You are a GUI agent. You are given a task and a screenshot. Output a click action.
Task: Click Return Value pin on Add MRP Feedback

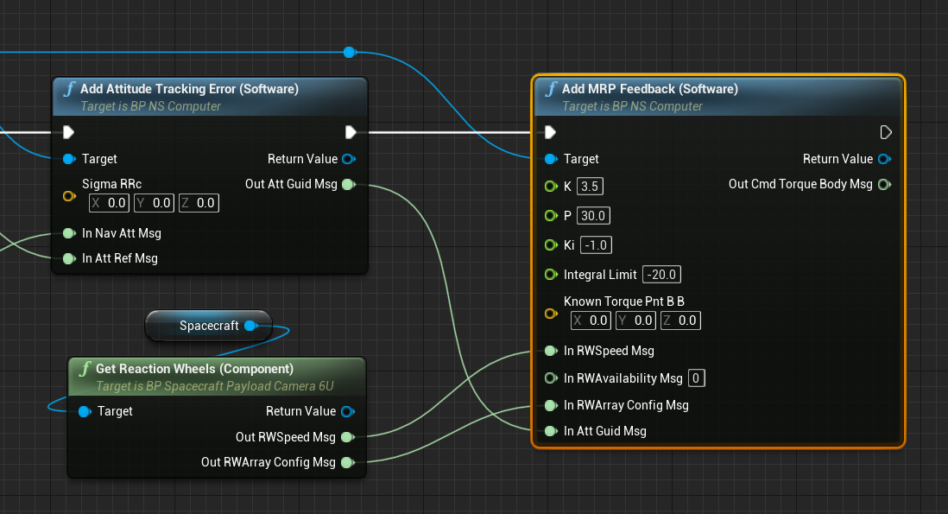[884, 159]
